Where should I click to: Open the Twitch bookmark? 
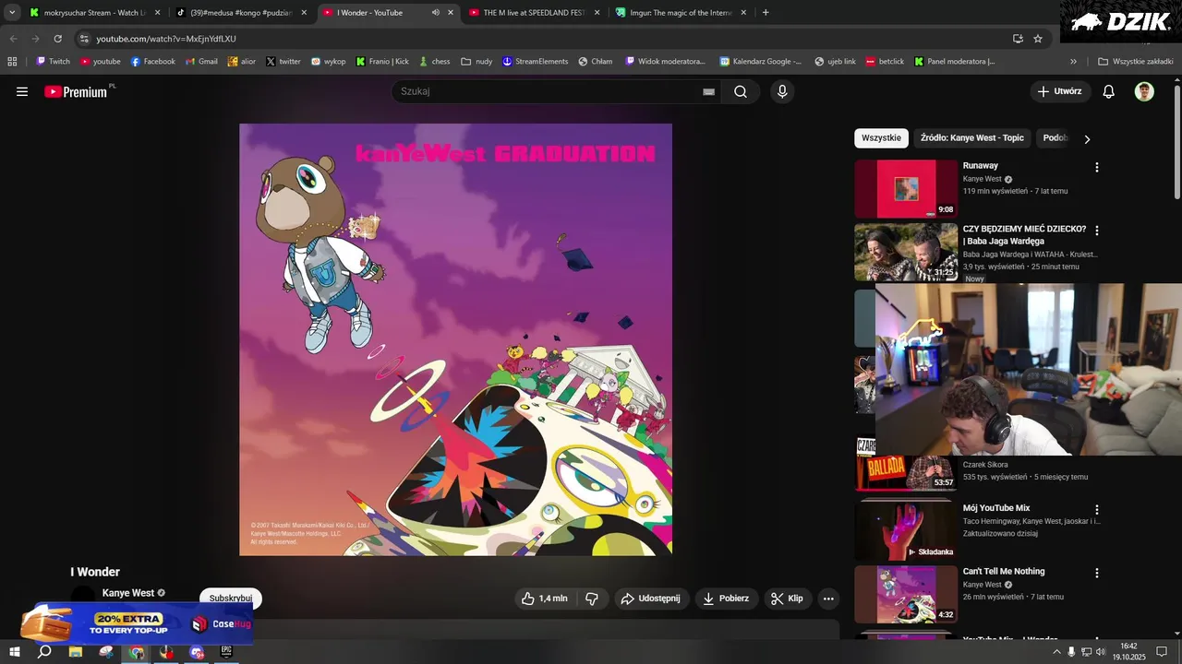pyautogui.click(x=54, y=62)
